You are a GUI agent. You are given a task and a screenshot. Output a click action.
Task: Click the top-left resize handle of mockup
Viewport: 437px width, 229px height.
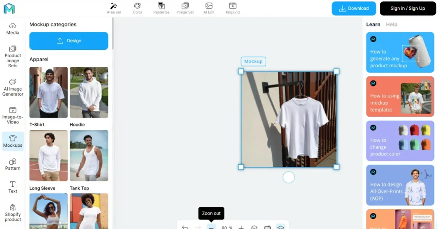241,72
